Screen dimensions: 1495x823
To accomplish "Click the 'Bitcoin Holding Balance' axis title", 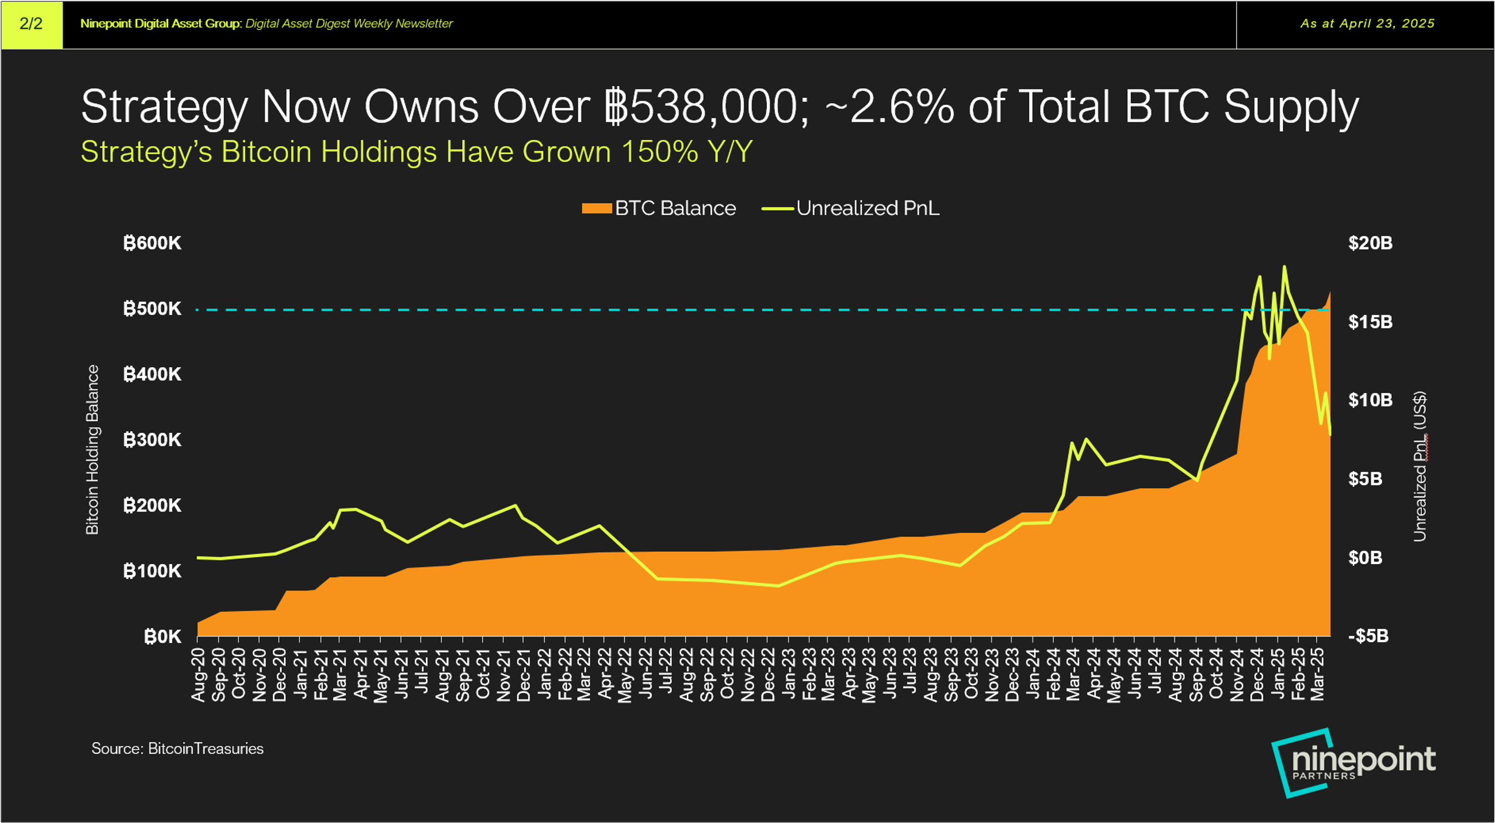I will tap(93, 450).
